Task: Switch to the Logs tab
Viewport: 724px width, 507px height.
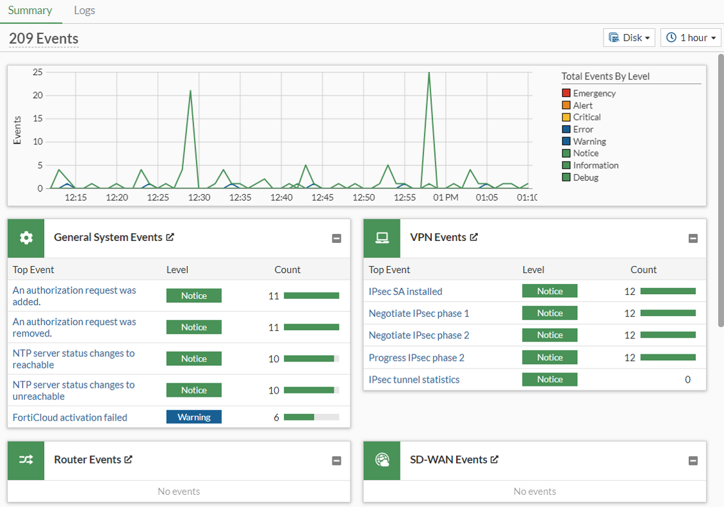Action: click(x=84, y=10)
